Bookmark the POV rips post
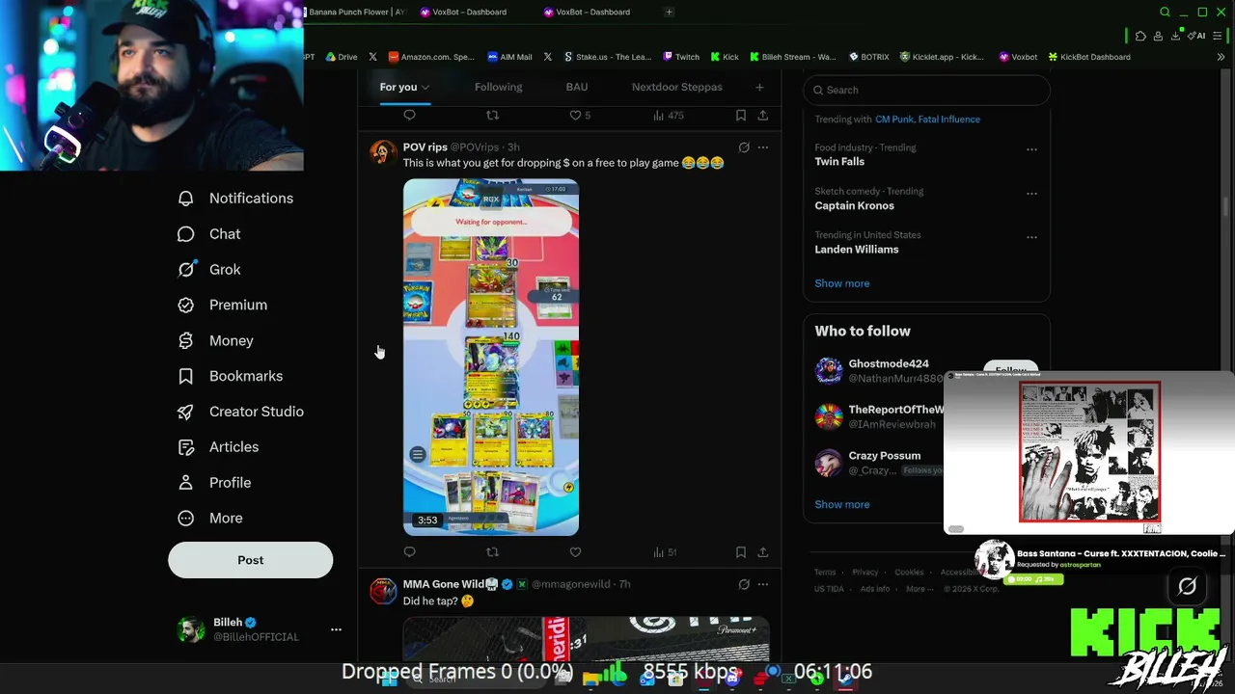The height and width of the screenshot is (694, 1235). click(x=740, y=552)
